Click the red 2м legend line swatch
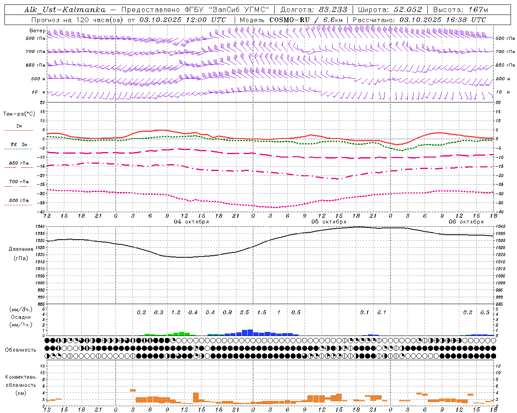 (x=19, y=130)
